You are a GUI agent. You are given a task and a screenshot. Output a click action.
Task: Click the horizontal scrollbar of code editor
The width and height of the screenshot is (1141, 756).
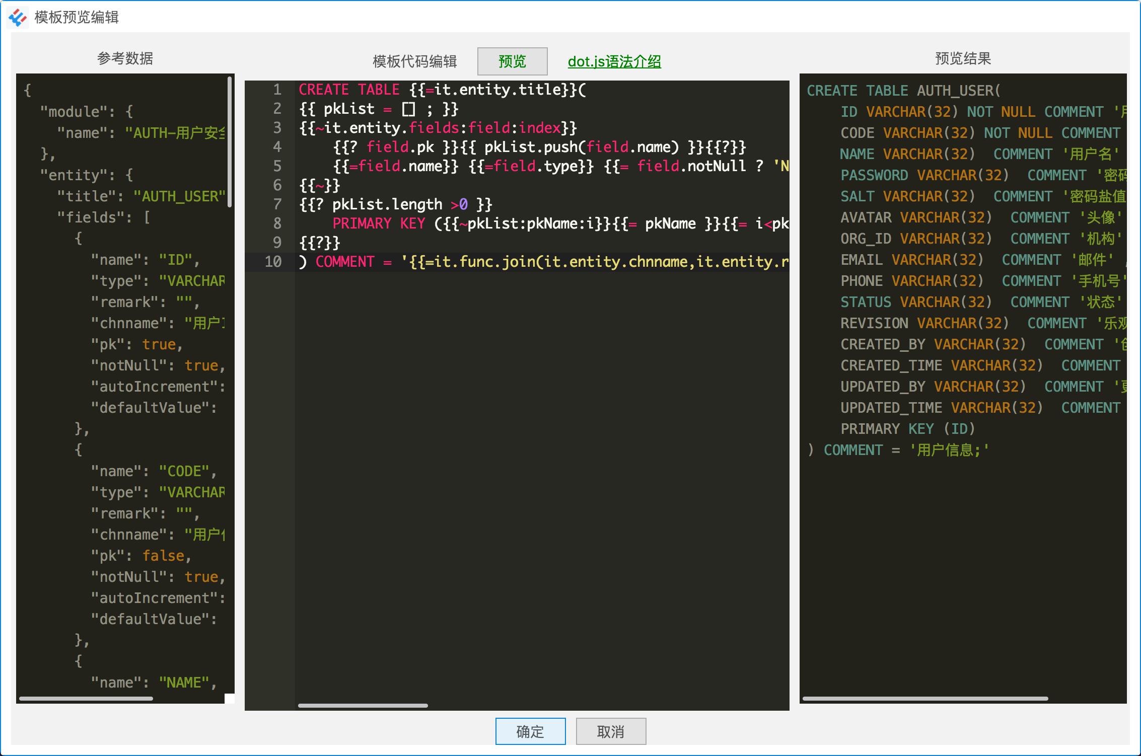(x=363, y=706)
